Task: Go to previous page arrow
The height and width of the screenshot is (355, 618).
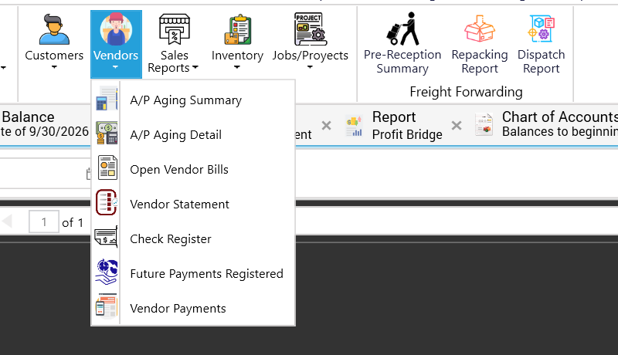Action: [x=7, y=221]
